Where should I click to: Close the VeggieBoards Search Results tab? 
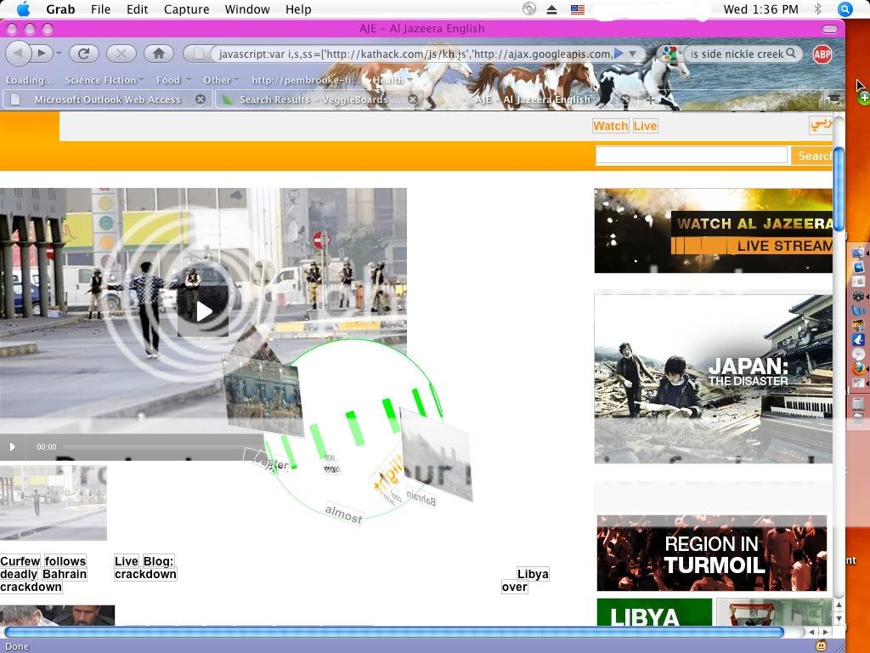coord(412,99)
